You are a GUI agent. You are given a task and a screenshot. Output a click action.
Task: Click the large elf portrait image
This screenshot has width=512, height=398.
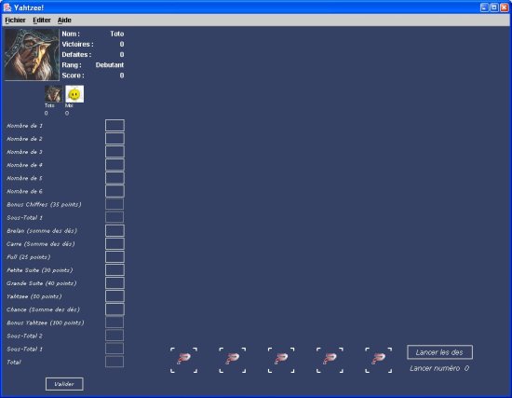pyautogui.click(x=32, y=55)
